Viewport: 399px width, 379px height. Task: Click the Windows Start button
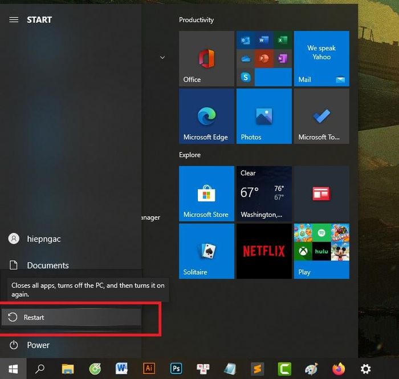[x=13, y=369]
